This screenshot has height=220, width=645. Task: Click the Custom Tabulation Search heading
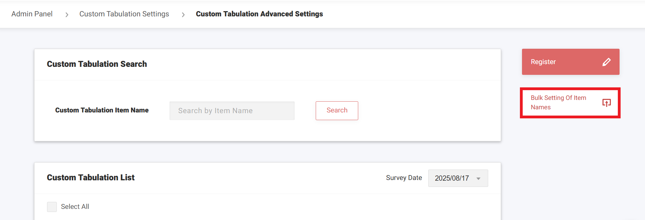point(97,64)
